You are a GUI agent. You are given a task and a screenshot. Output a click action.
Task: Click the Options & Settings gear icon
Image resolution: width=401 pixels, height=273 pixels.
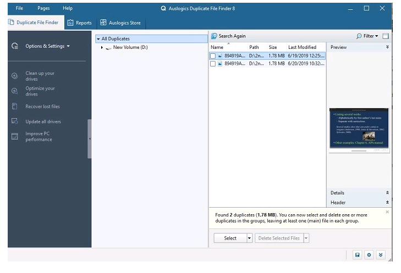pyautogui.click(x=15, y=46)
